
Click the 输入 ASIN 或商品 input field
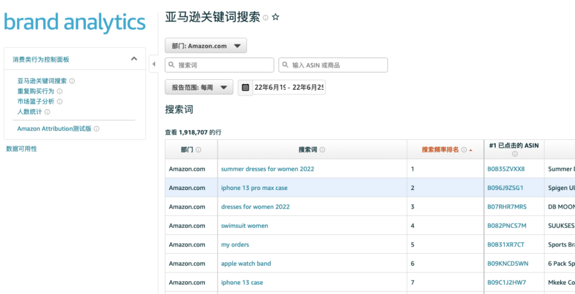pos(333,65)
